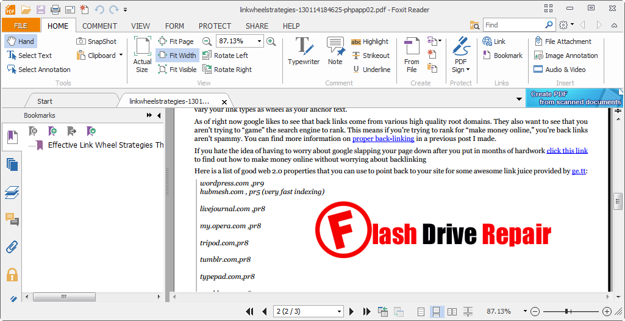Email the document from the quick toolbar
The image size is (625, 321).
click(70, 9)
